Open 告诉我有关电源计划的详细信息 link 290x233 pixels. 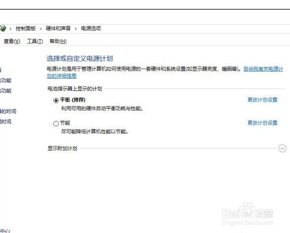[x=263, y=69]
